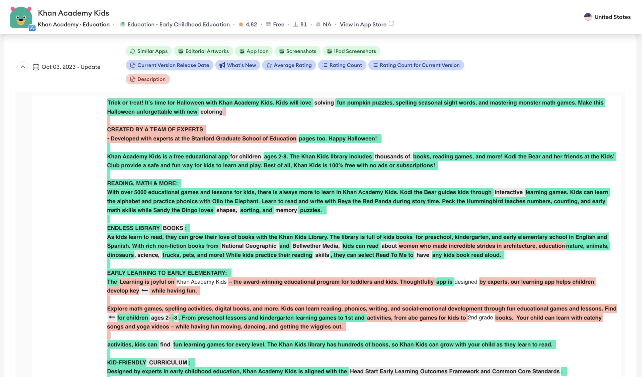Click the gray 'thousands of' phrase
642x377 pixels.
(392, 156)
